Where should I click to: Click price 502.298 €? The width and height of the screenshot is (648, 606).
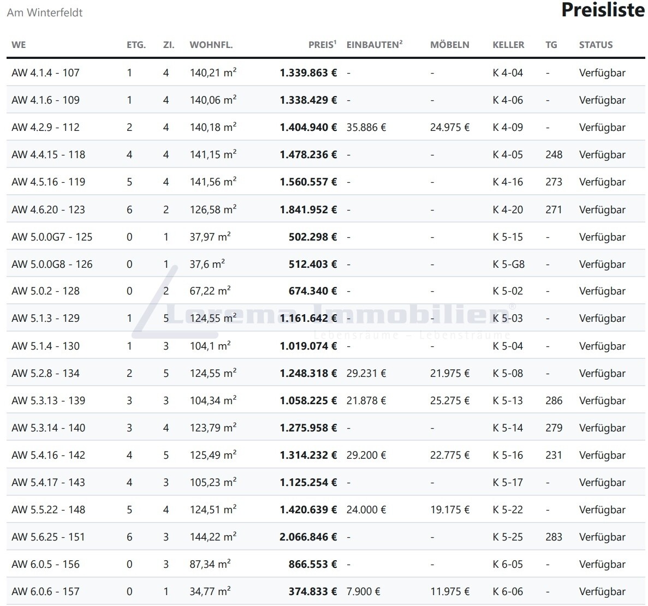tap(313, 237)
